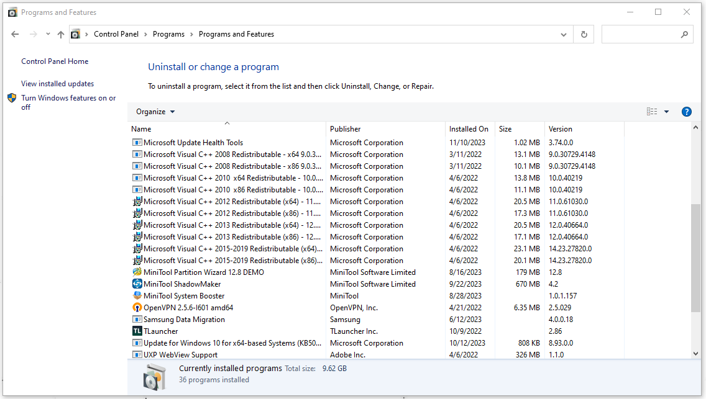This screenshot has height=399, width=706.
Task: Click the 11/10/2023 installed date
Action: click(x=467, y=143)
